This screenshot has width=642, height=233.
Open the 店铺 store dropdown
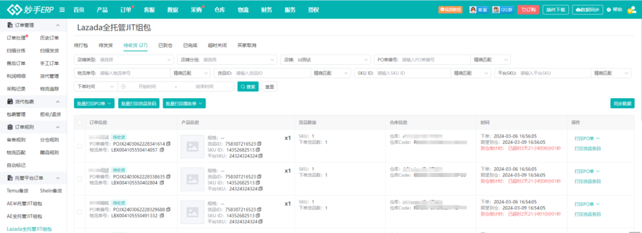(x=326, y=60)
